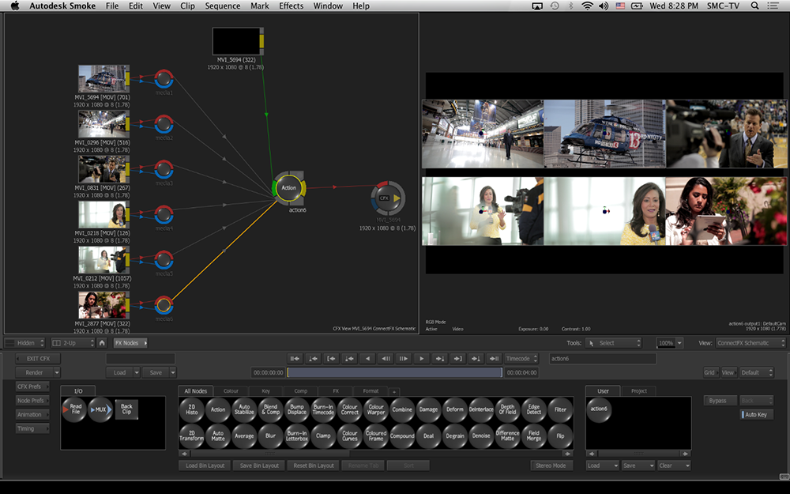Select the Difference Matte node button

507,436
